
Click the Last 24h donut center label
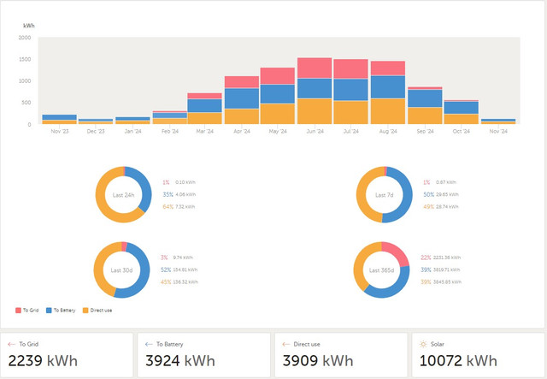(123, 195)
